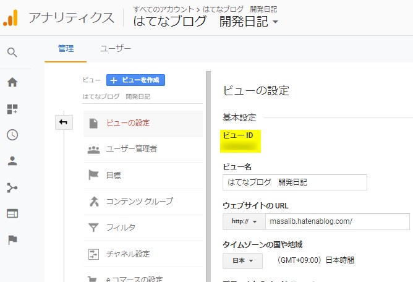
Task: Click the ビュー名 label text
Action: 237,166
